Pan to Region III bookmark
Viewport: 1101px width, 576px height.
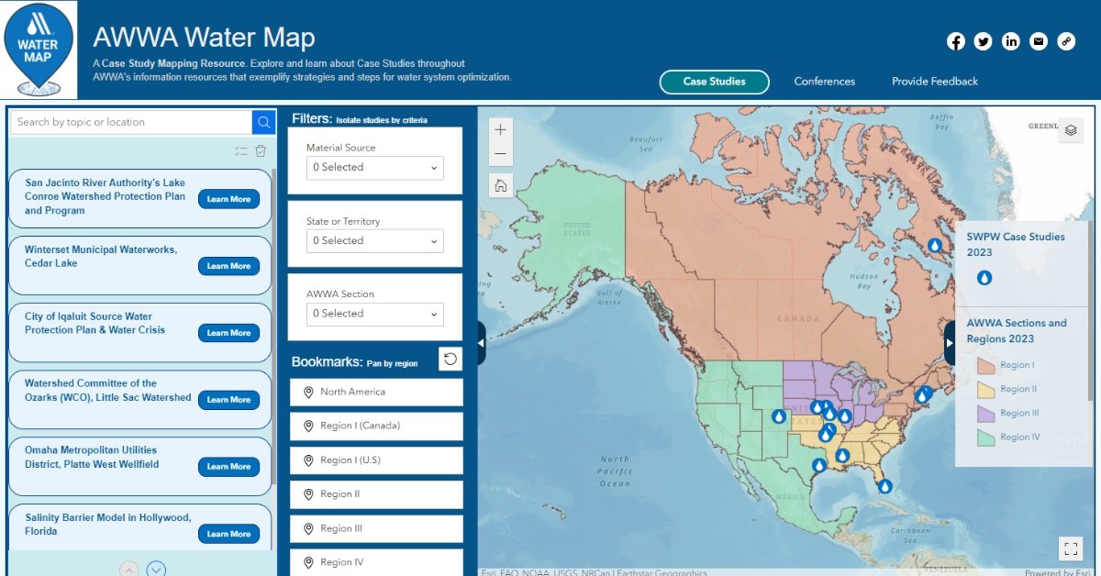tap(376, 528)
